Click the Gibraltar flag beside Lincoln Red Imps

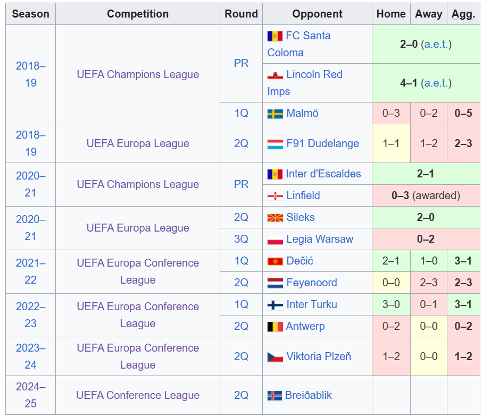275,75
